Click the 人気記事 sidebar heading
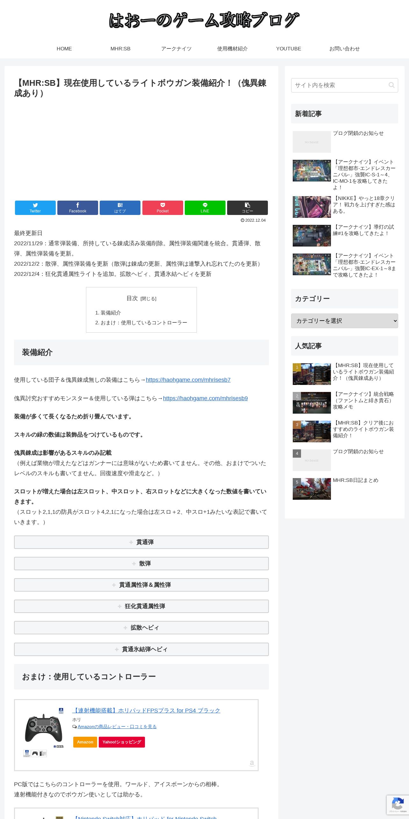409x819 pixels. pos(345,346)
